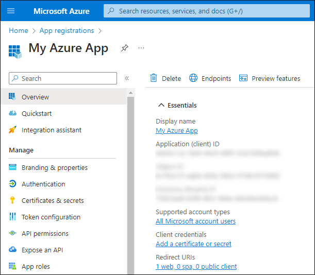
Task: Click the sidebar scrollbar up arrow
Action: coord(130,93)
